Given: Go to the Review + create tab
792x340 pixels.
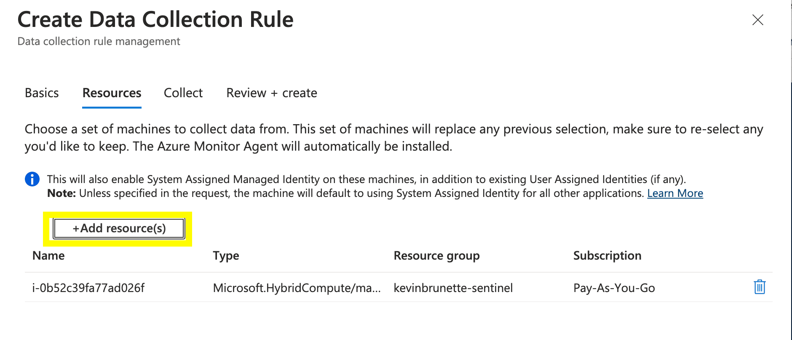Looking at the screenshot, I should (271, 93).
